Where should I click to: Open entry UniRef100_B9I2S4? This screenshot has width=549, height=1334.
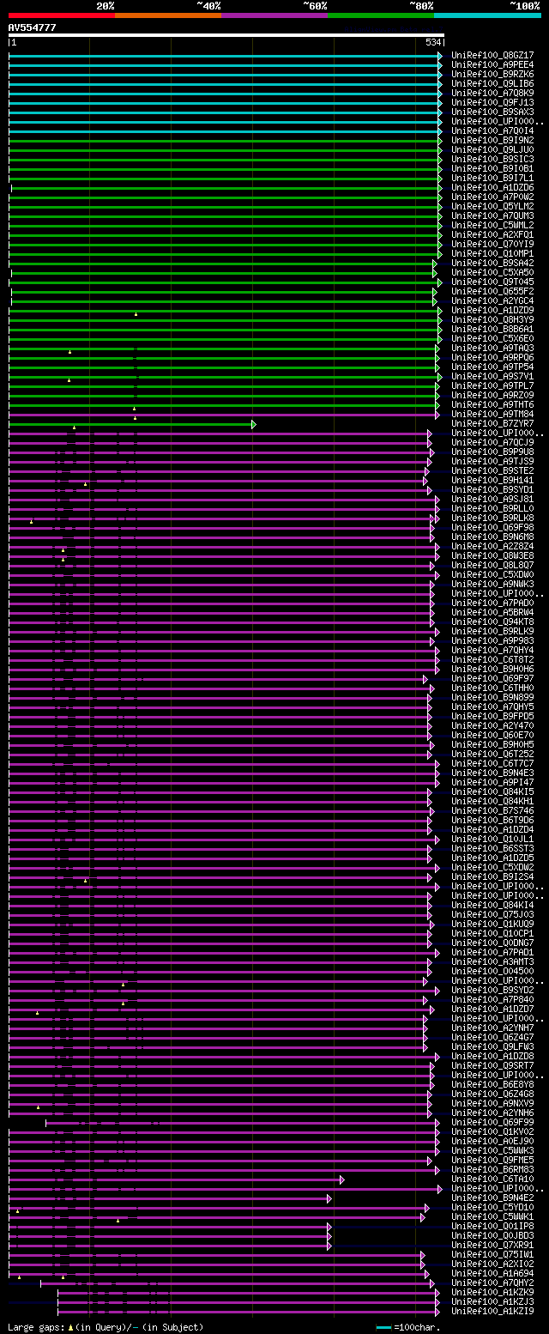pos(492,876)
